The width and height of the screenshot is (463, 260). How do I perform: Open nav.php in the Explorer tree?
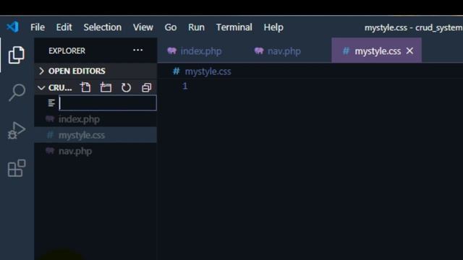point(95,151)
